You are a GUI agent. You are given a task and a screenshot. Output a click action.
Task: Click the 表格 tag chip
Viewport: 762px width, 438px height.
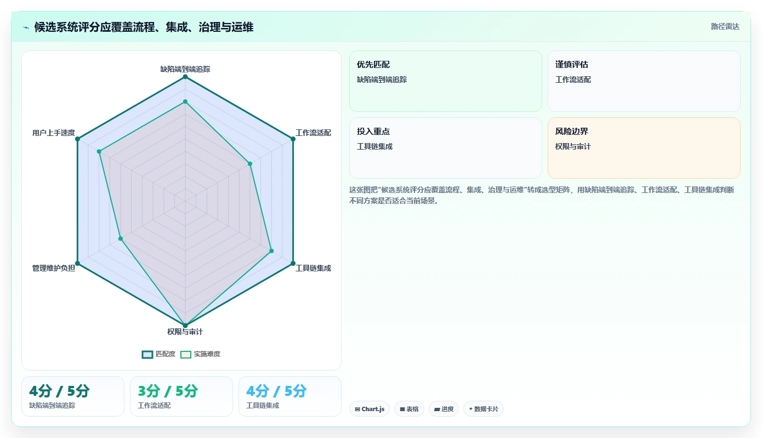coord(409,409)
